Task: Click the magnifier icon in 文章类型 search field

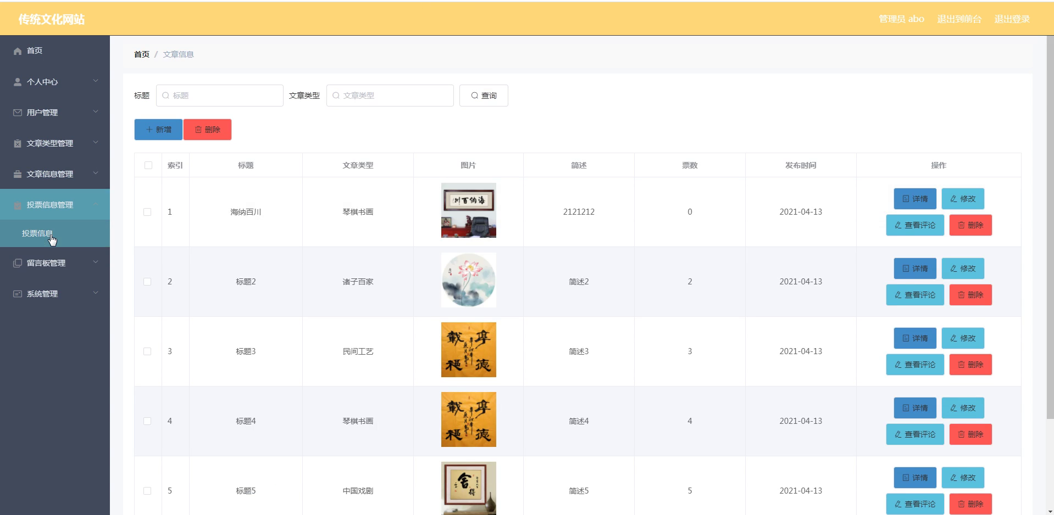Action: click(x=336, y=96)
